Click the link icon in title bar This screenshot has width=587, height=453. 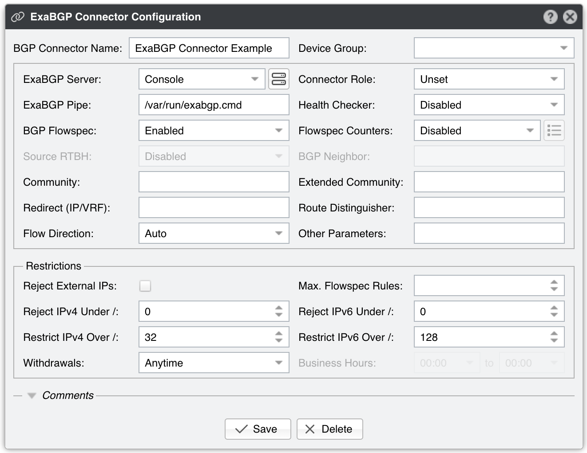pyautogui.click(x=18, y=17)
